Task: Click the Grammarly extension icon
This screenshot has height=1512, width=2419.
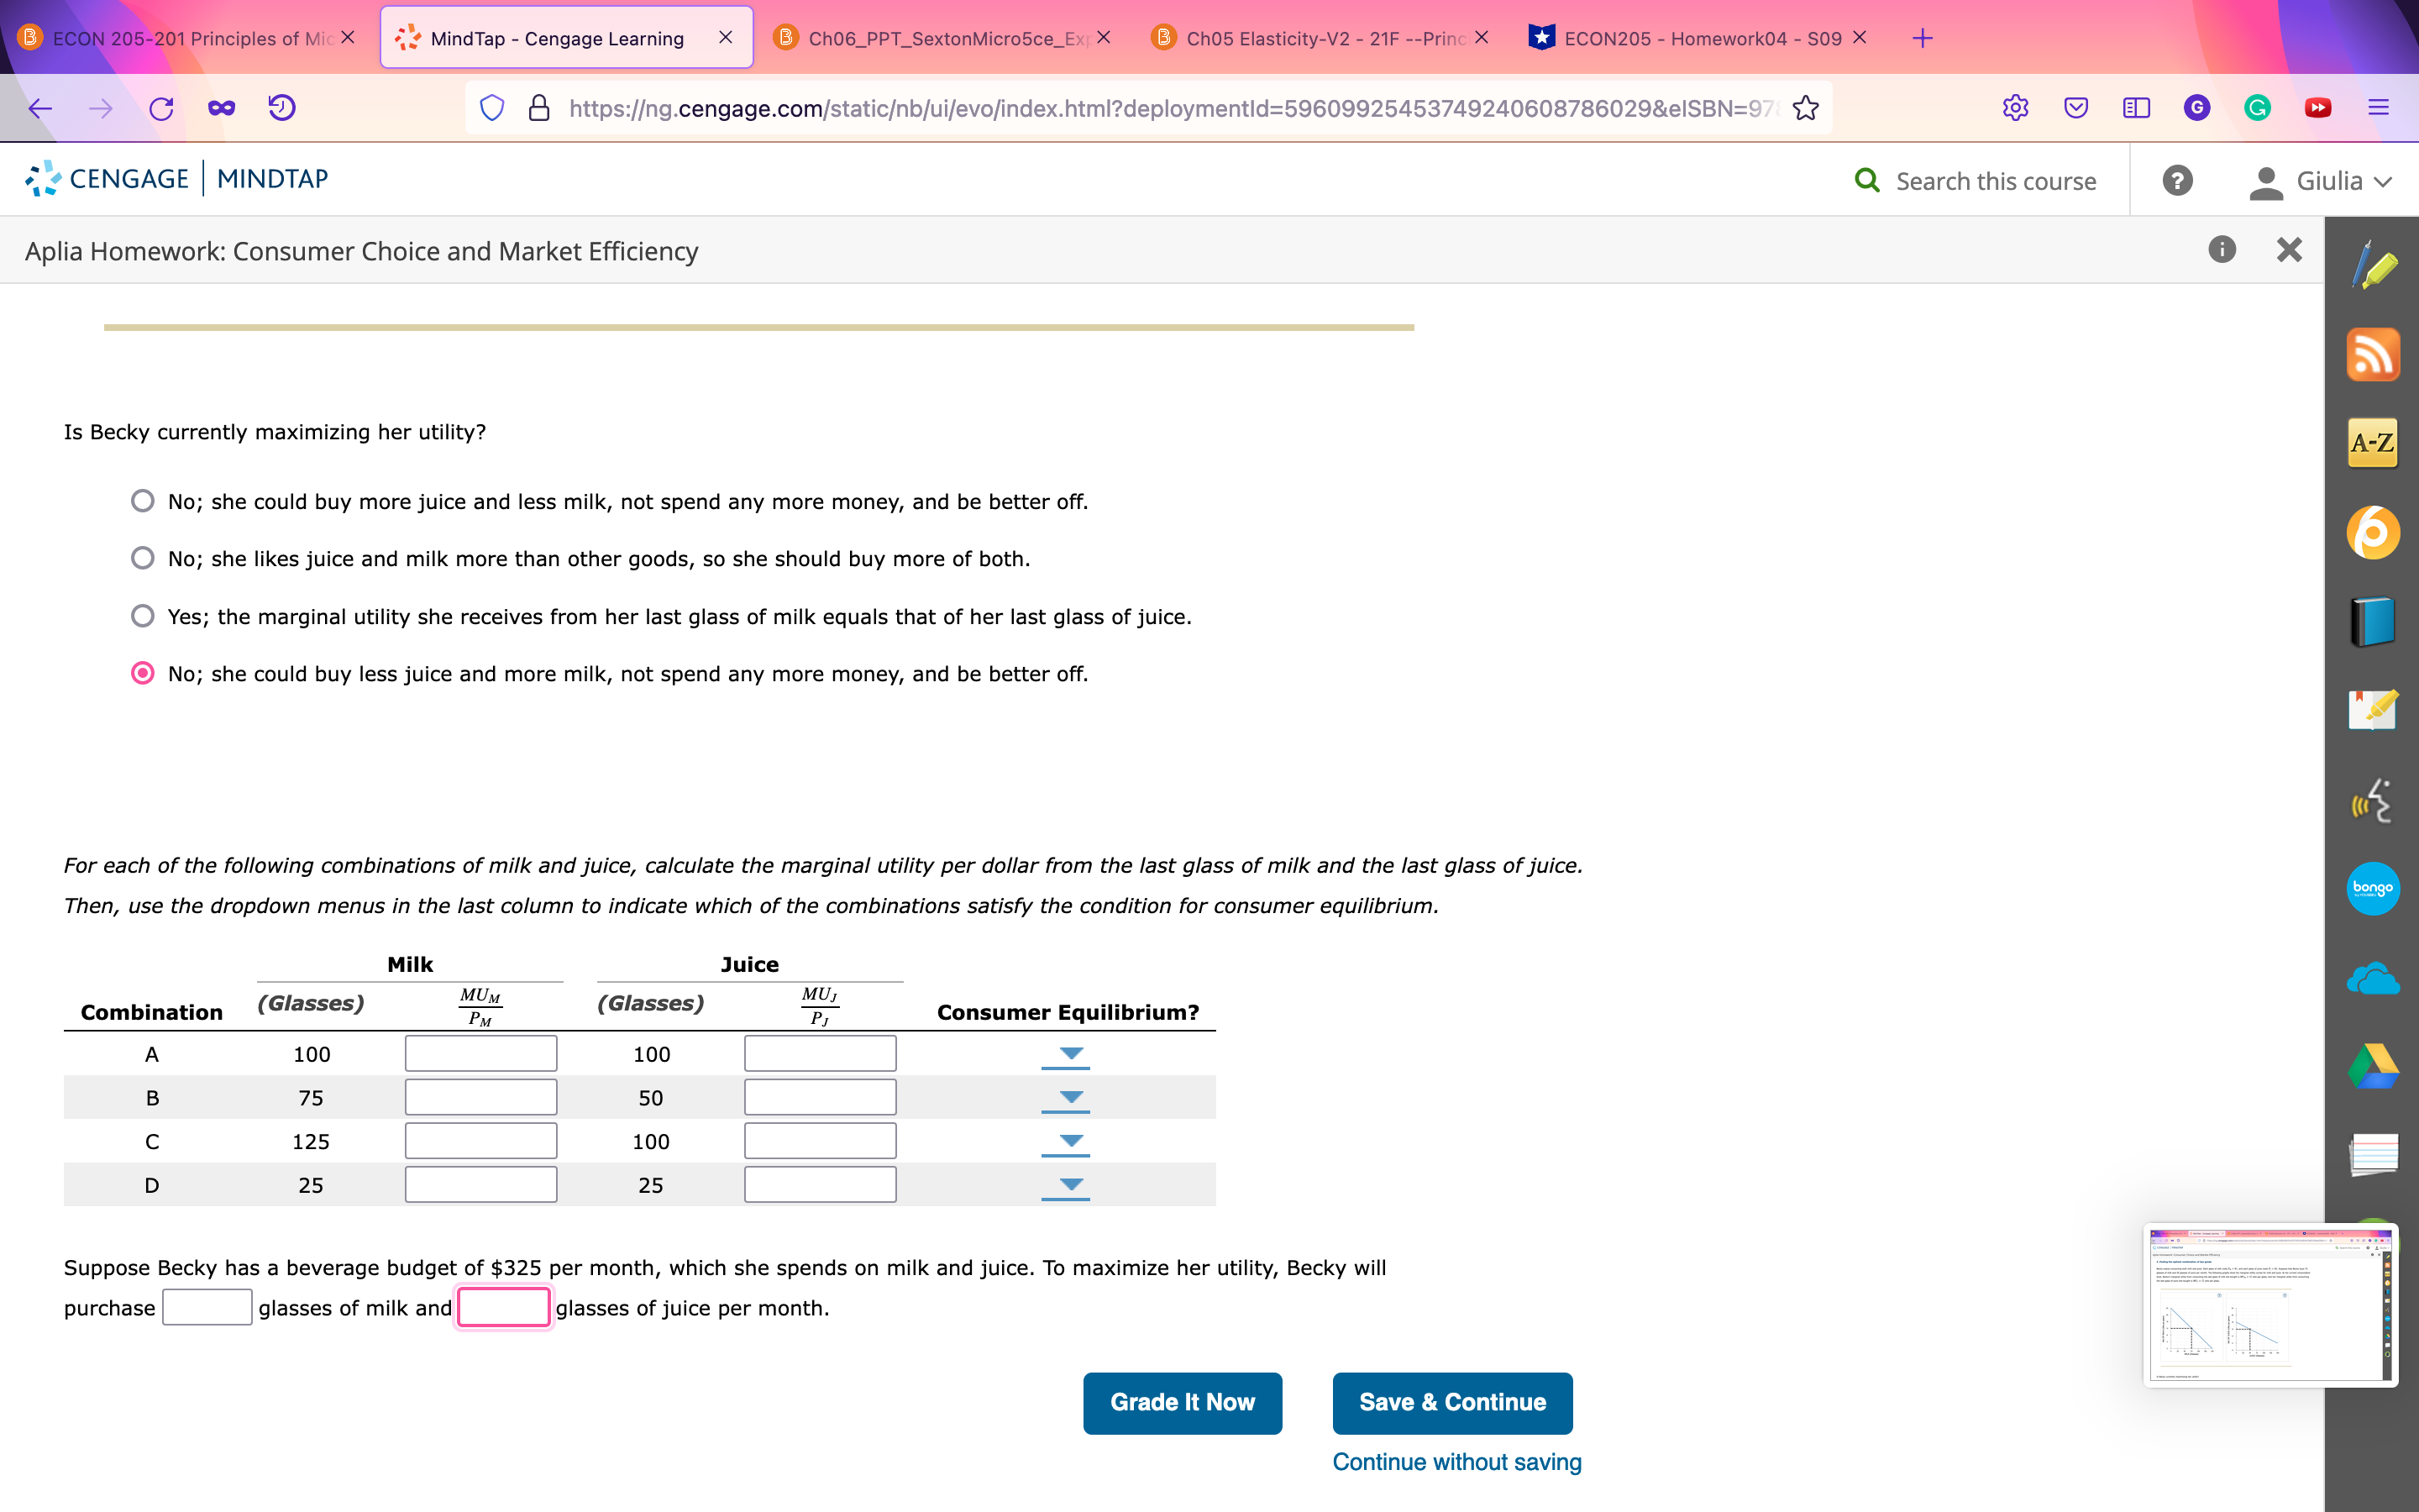Action: (2258, 107)
